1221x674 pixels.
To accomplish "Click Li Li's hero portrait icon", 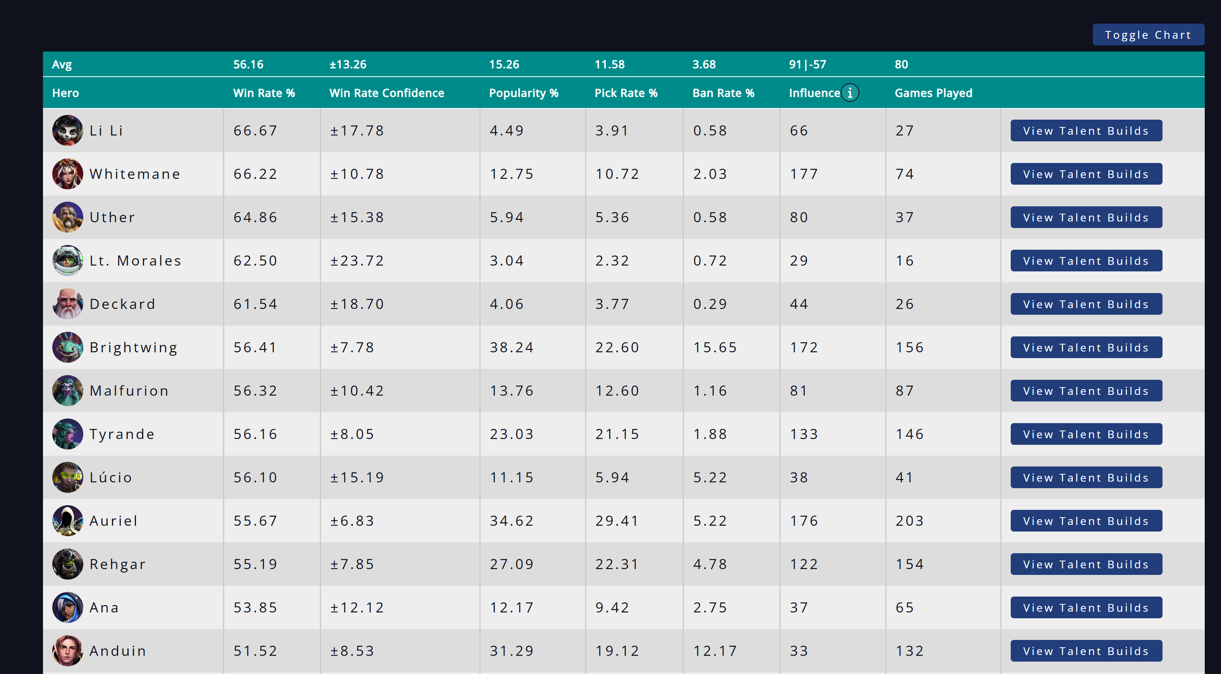I will click(67, 130).
